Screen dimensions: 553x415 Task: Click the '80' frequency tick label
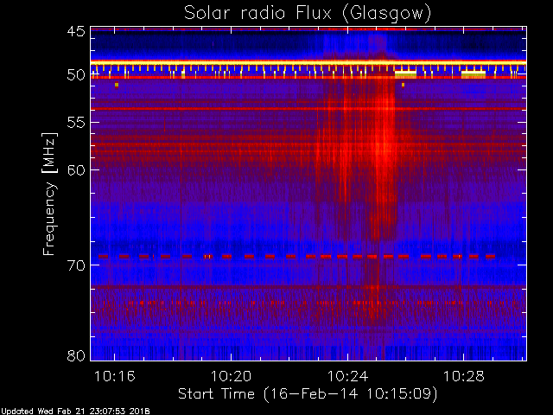76,355
